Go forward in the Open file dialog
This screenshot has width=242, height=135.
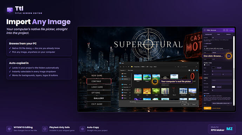click(123, 67)
